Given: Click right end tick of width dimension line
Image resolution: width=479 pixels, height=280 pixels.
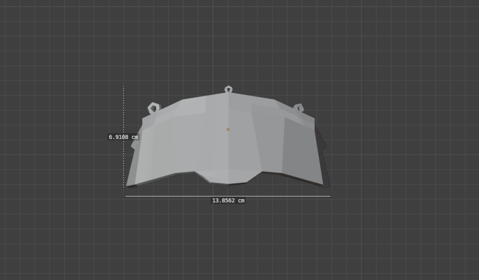Looking at the screenshot, I should pyautogui.click(x=330, y=196).
